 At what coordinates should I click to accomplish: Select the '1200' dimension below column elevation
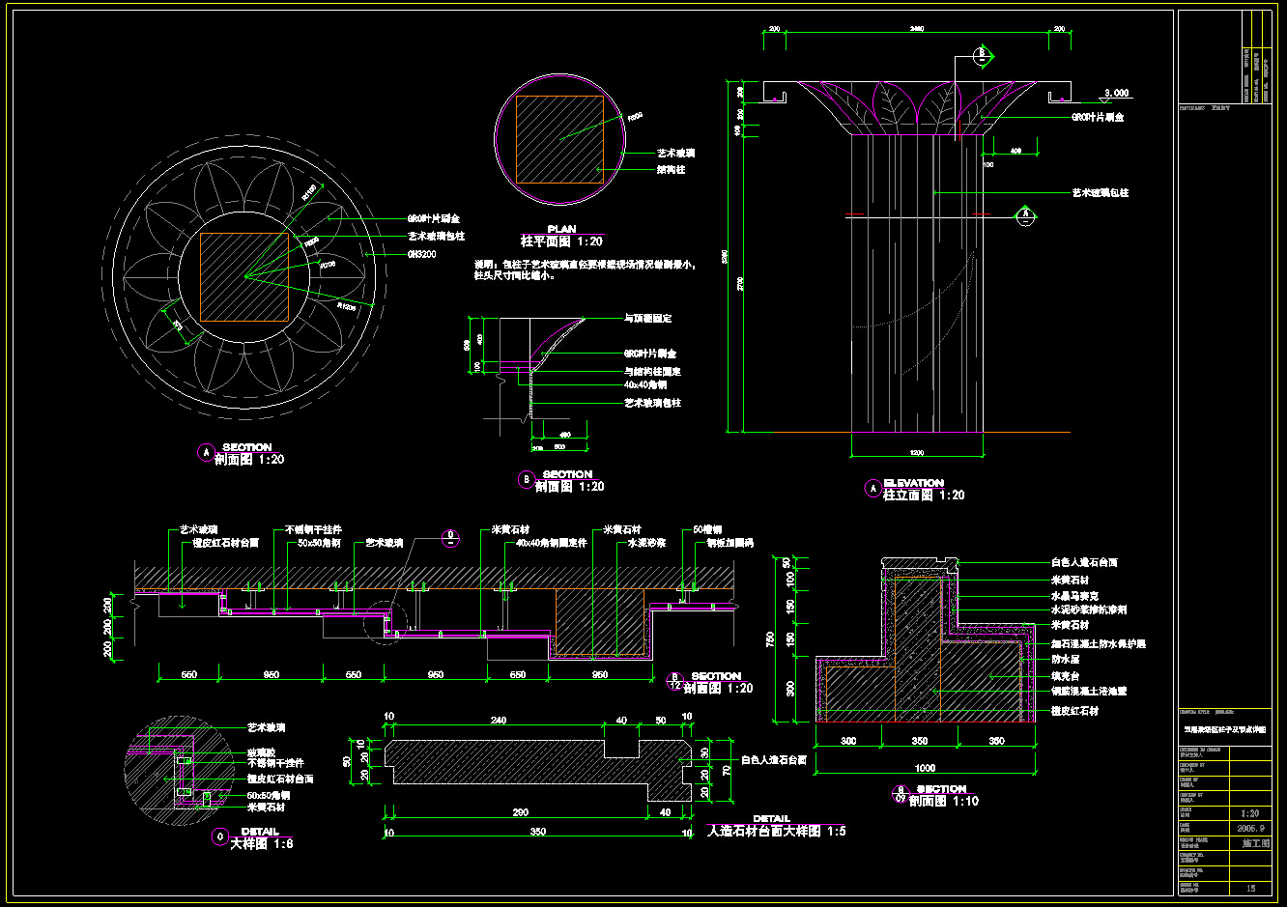pos(916,453)
